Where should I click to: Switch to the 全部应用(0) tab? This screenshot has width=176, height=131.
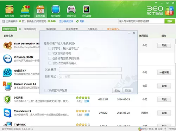(x=30, y=29)
